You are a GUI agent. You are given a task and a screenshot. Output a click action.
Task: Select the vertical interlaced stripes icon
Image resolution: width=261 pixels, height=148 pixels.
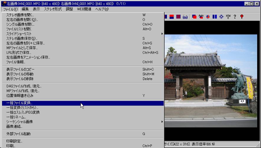click(x=178, y=17)
